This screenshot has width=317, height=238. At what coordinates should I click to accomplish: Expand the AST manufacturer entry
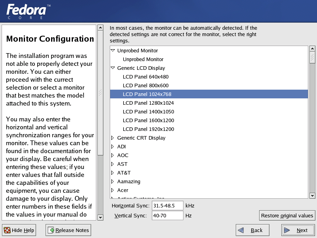(113, 164)
